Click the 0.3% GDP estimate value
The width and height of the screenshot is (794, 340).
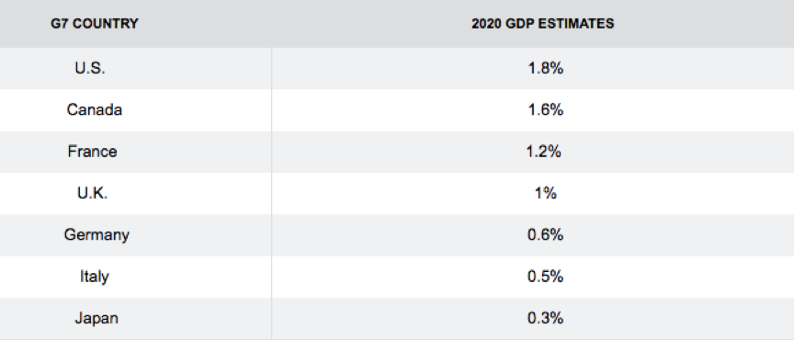(545, 318)
